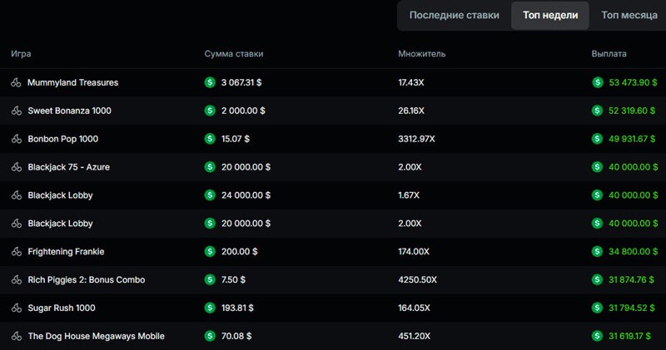
Task: Open the Blackjack 75 - Azure game link
Action: tap(68, 167)
